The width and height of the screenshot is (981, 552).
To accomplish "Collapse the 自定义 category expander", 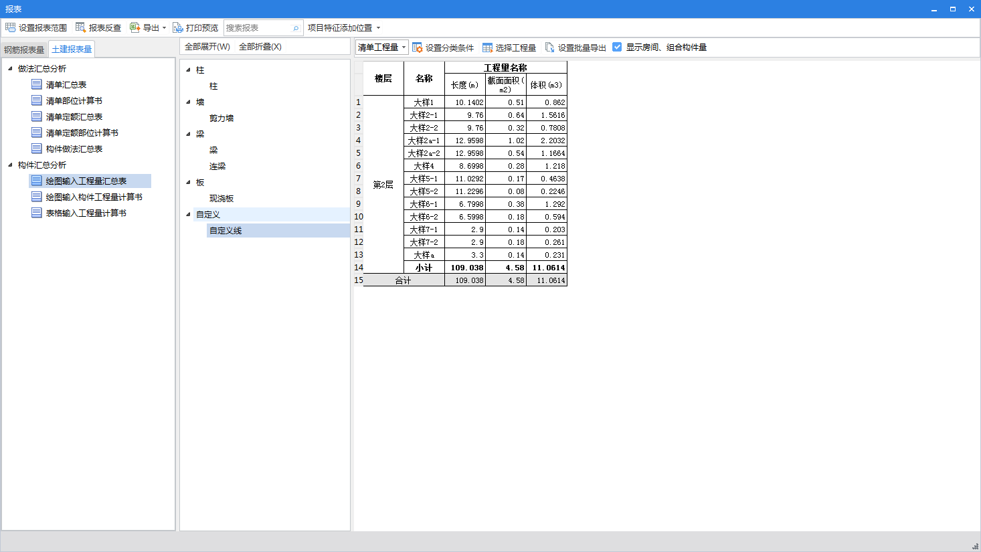I will (188, 214).
